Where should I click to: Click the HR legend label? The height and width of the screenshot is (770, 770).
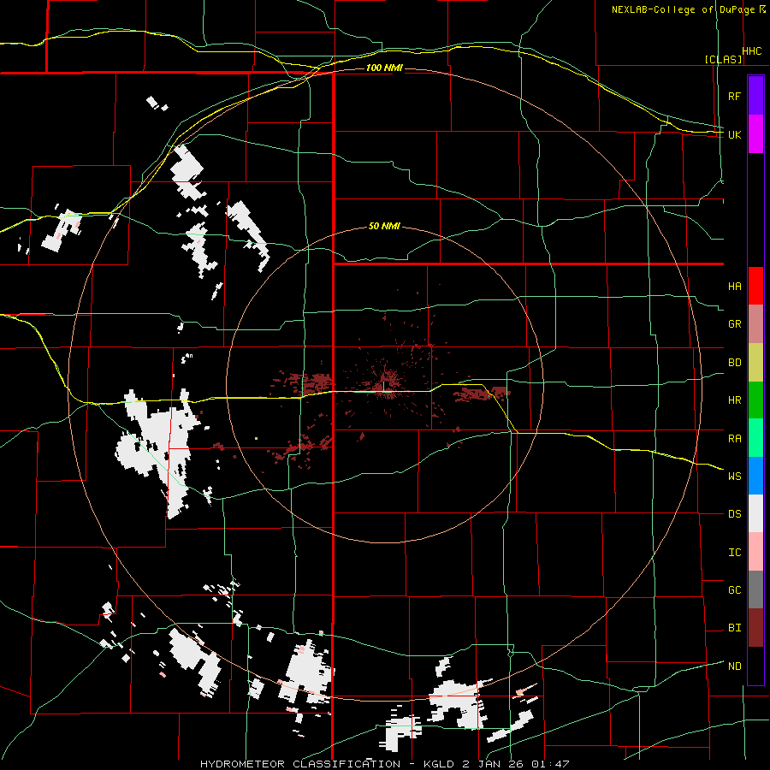click(735, 400)
